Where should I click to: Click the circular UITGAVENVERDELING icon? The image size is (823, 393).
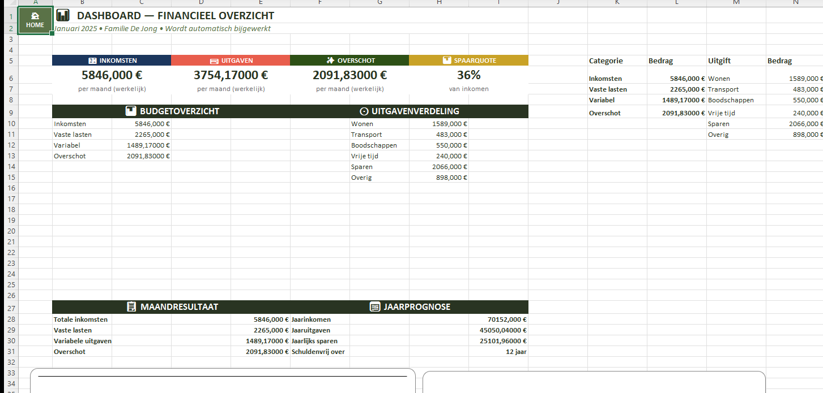coord(364,111)
